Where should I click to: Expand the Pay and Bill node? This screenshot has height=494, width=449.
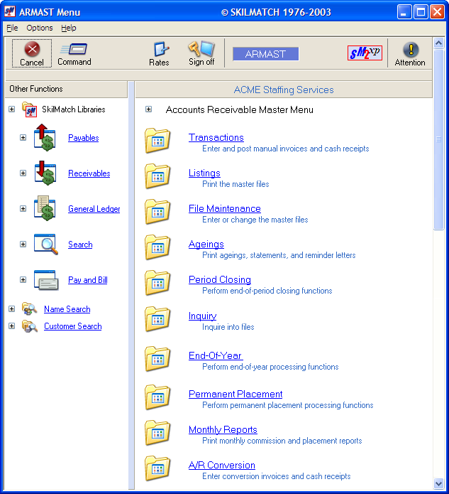(23, 280)
